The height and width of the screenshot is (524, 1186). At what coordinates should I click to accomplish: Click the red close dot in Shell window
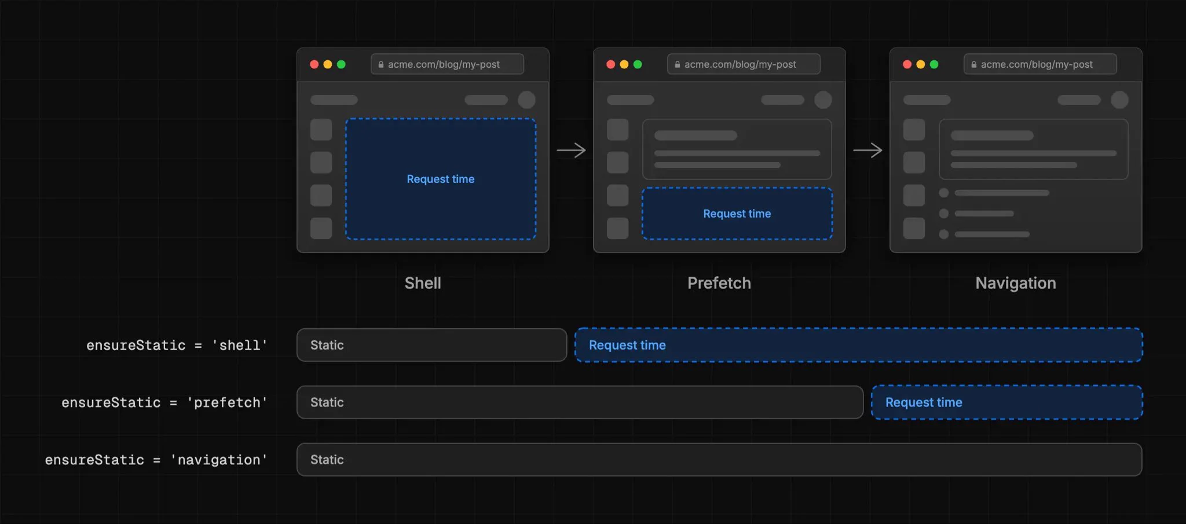[x=314, y=64]
